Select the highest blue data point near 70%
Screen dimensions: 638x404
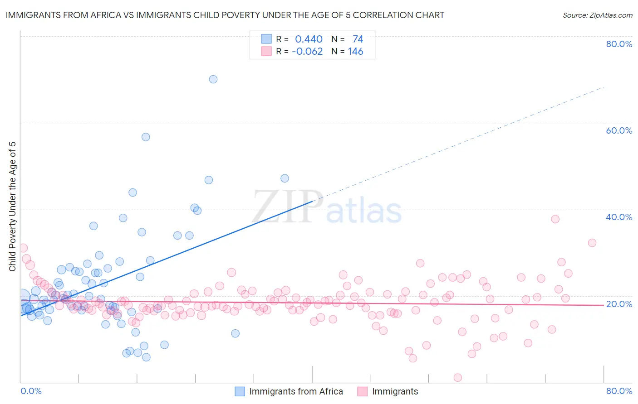pyautogui.click(x=213, y=79)
